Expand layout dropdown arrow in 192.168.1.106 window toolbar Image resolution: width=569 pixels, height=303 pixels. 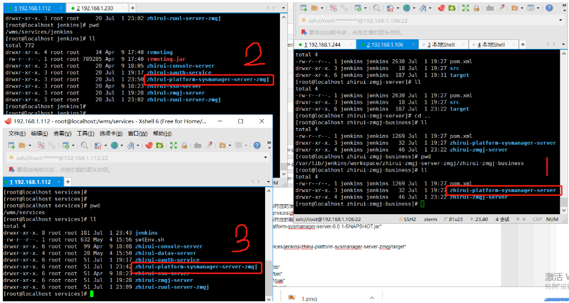(539, 8)
